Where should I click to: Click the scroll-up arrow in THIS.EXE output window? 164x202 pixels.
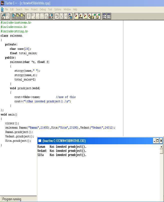point(161,147)
